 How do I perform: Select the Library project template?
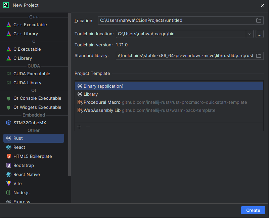[169, 94]
